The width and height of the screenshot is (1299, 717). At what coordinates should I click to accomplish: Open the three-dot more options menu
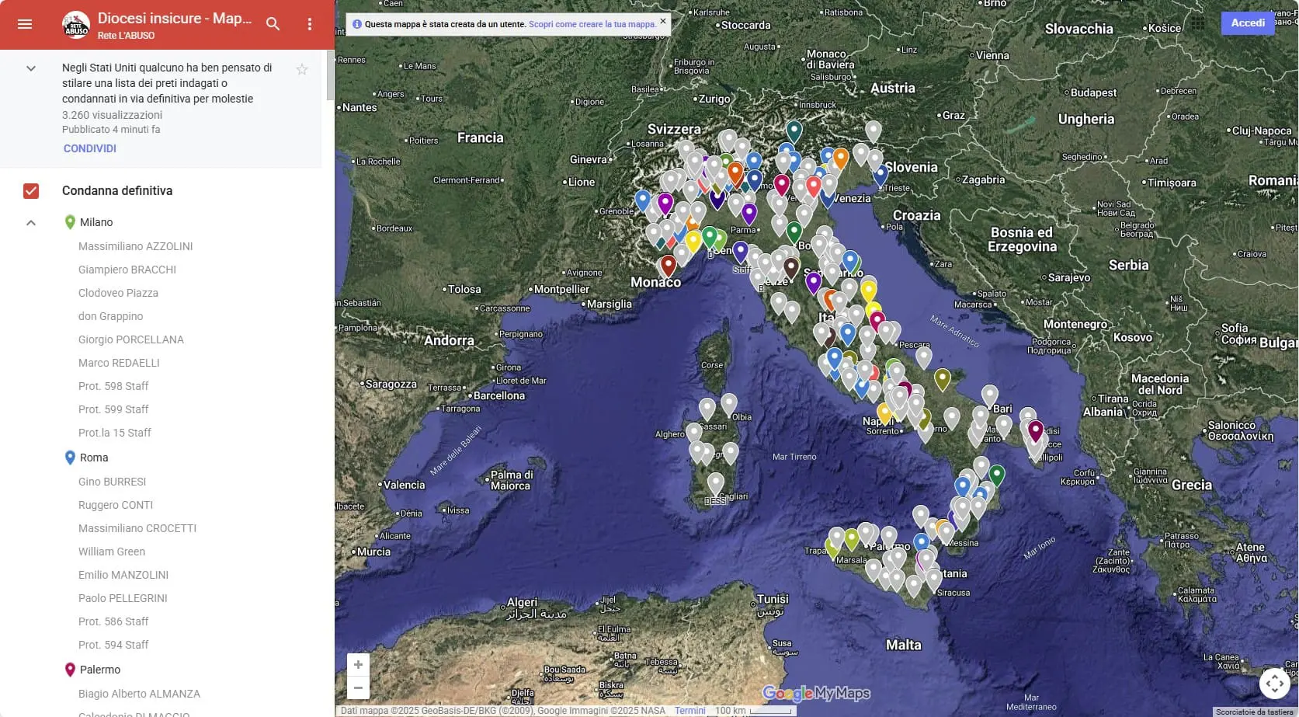pos(310,24)
